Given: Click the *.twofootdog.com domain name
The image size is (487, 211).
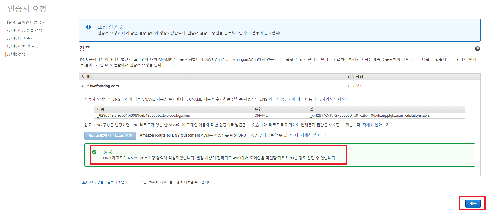Looking at the screenshot, I should [103, 86].
